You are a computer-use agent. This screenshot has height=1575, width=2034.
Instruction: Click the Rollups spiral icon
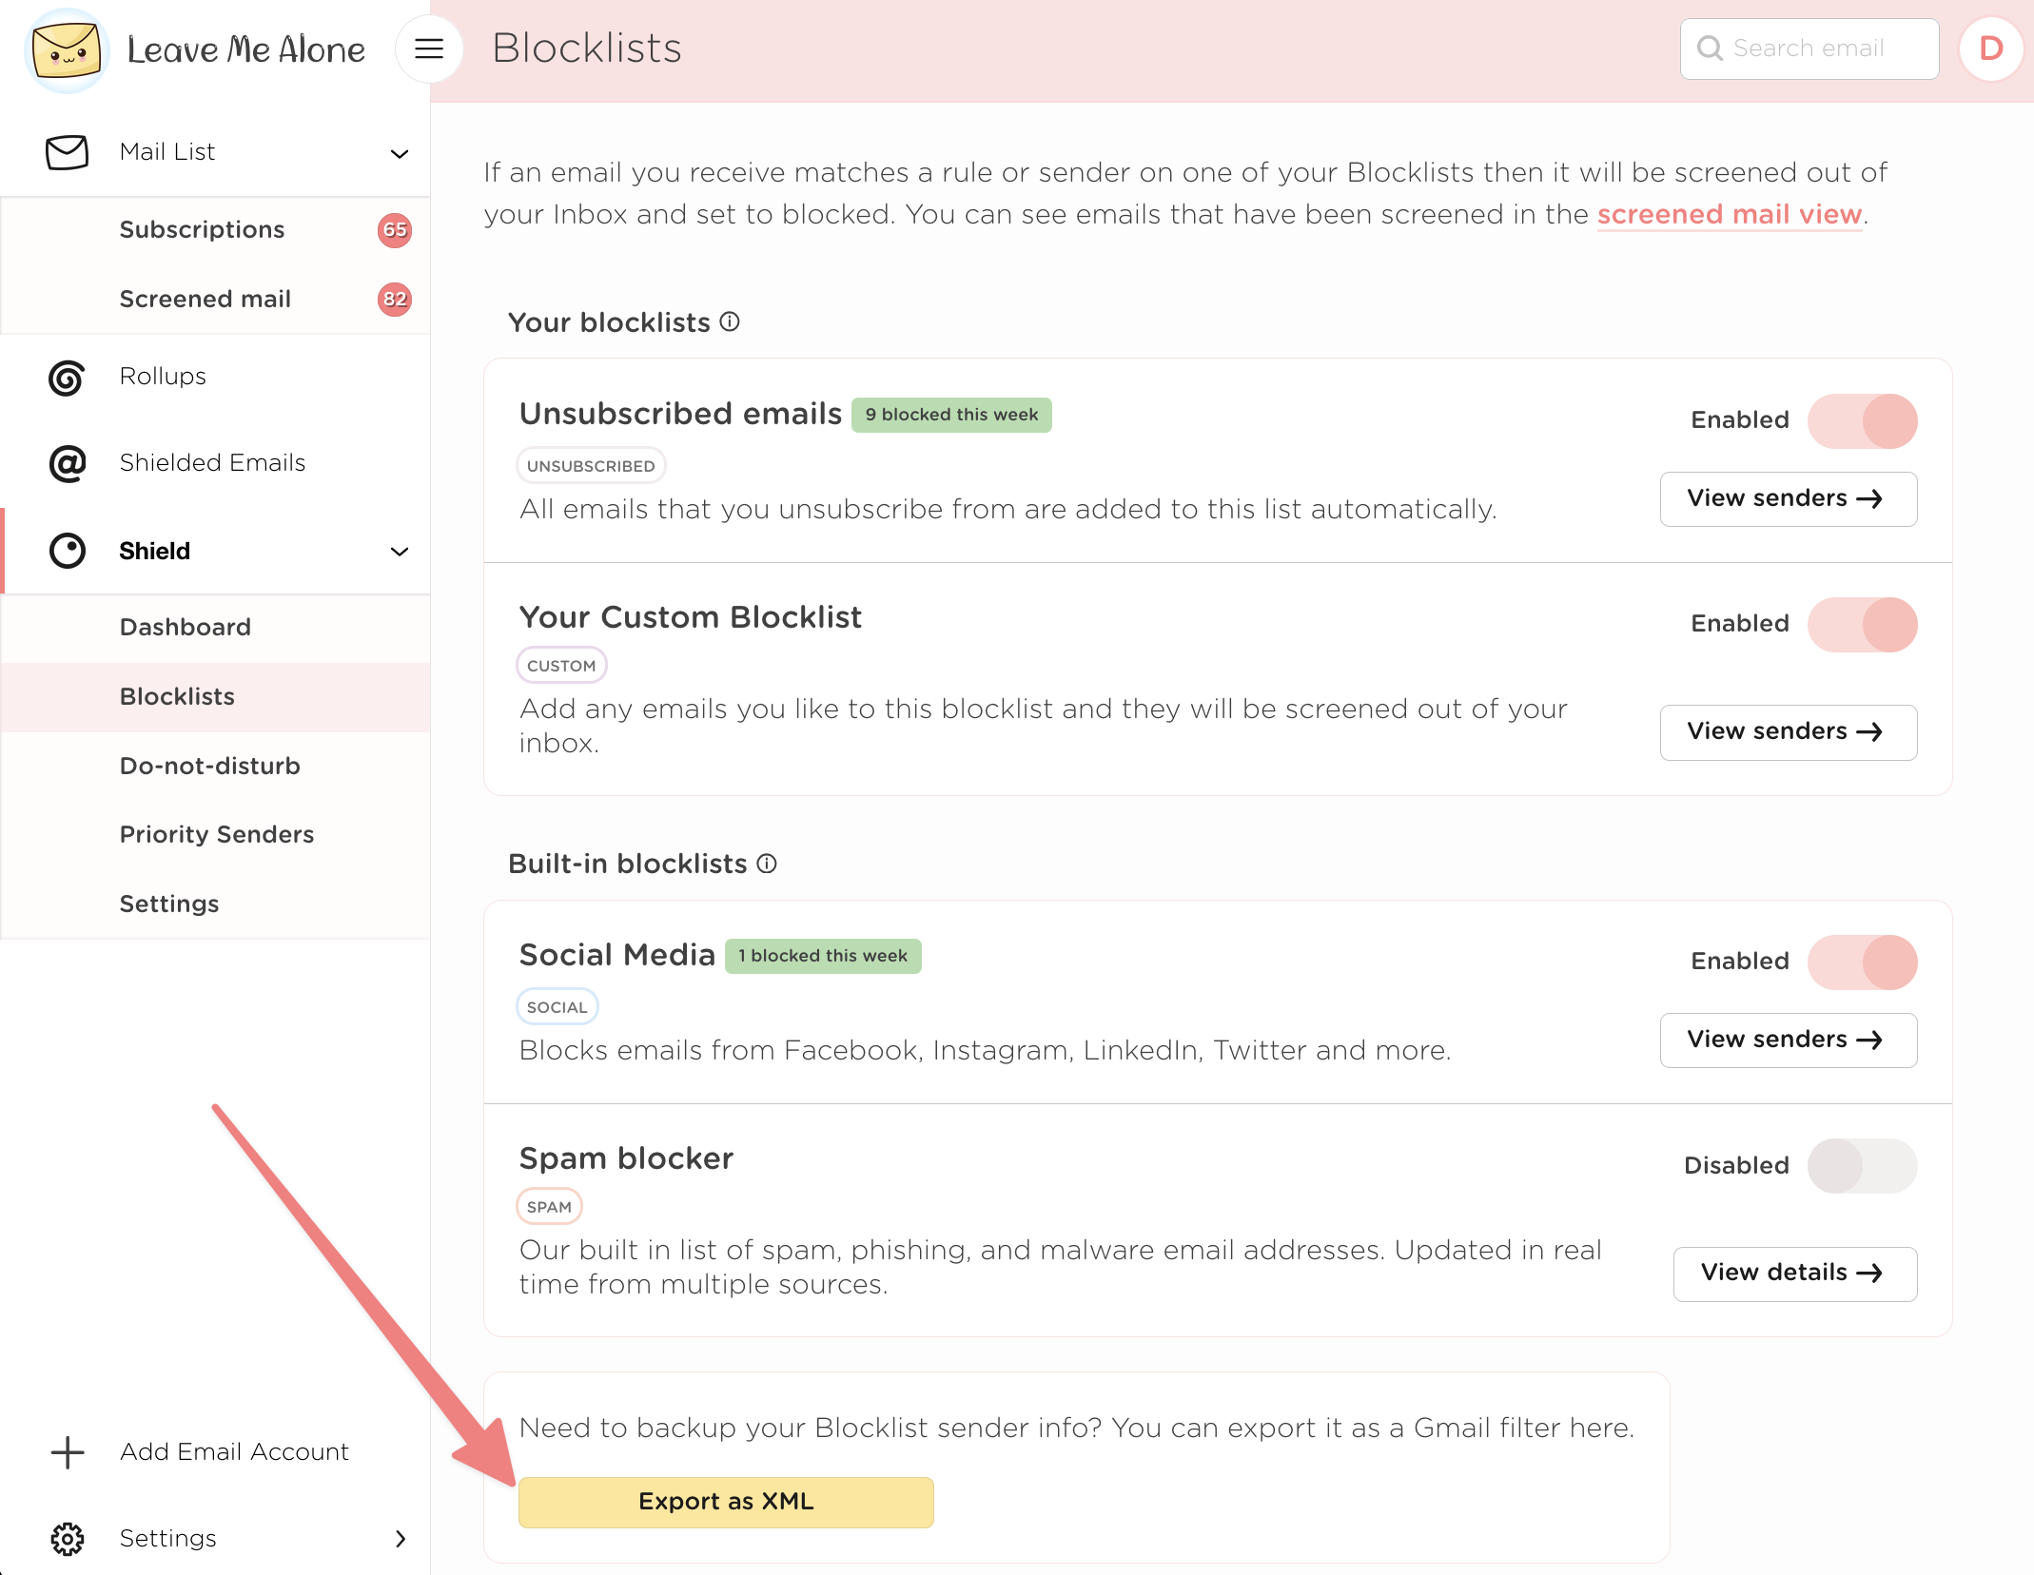click(x=67, y=378)
